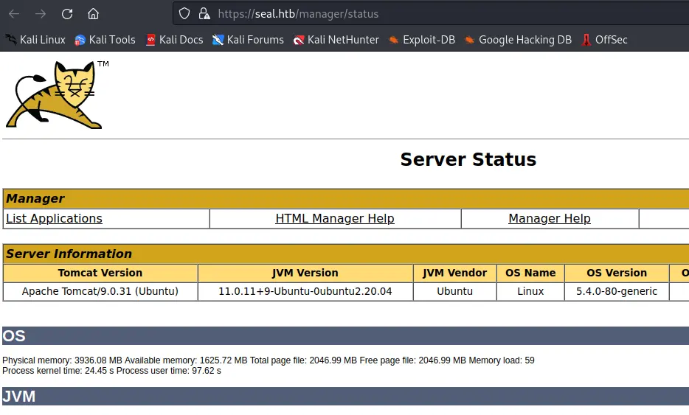Click the OS Name column header
Screen dimensions: 689x415
[530, 273]
